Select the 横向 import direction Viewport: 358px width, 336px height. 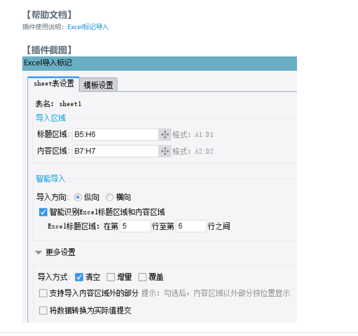pyautogui.click(x=110, y=197)
